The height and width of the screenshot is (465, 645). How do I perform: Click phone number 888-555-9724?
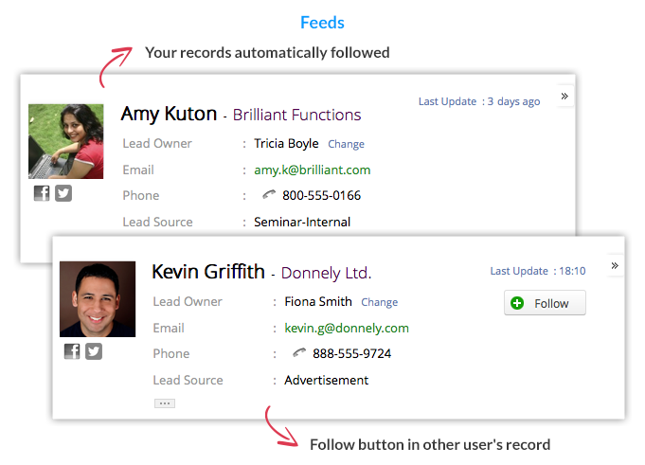coord(351,353)
